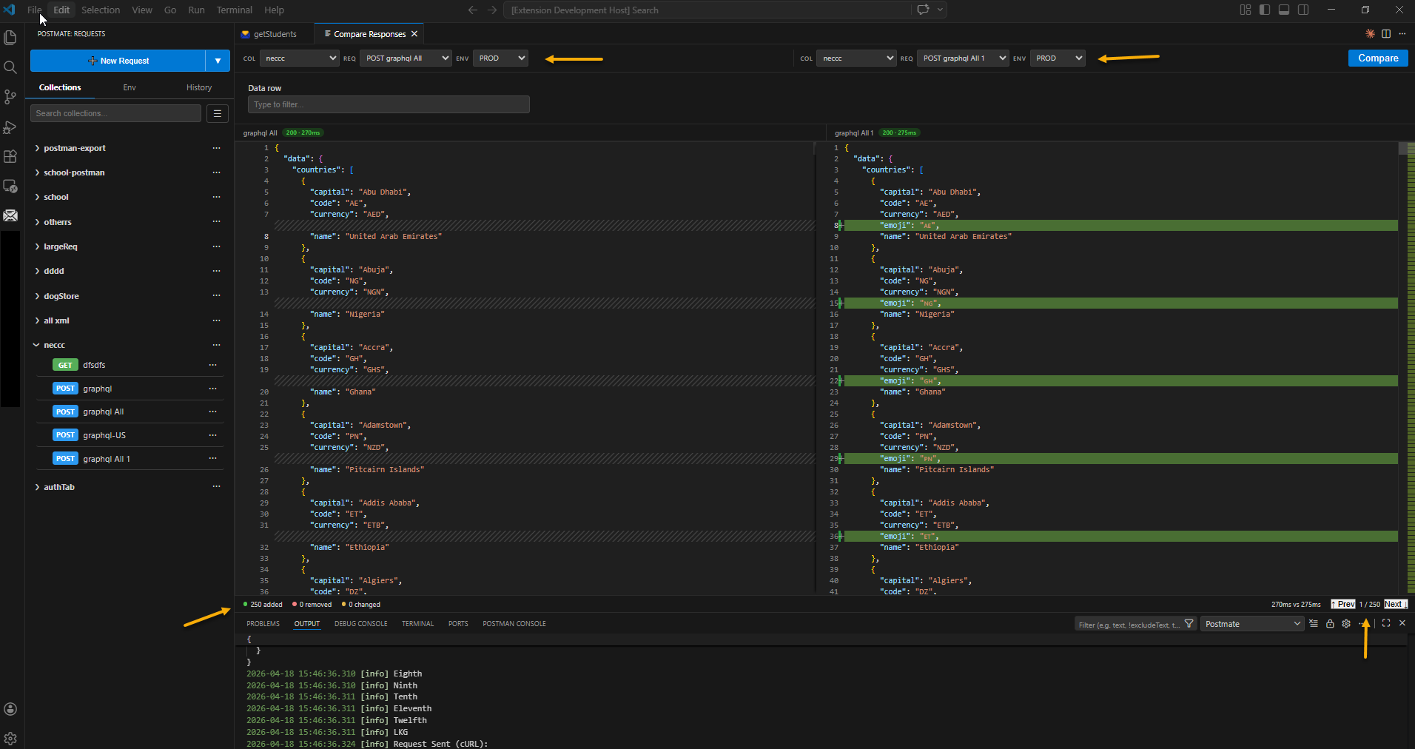Open the Run and Debug view

(10, 127)
